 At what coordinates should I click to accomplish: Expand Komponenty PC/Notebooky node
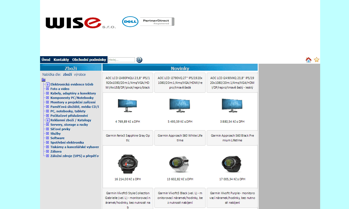point(48,98)
